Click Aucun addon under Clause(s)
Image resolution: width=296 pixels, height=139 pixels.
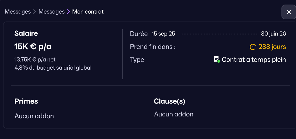174,114
